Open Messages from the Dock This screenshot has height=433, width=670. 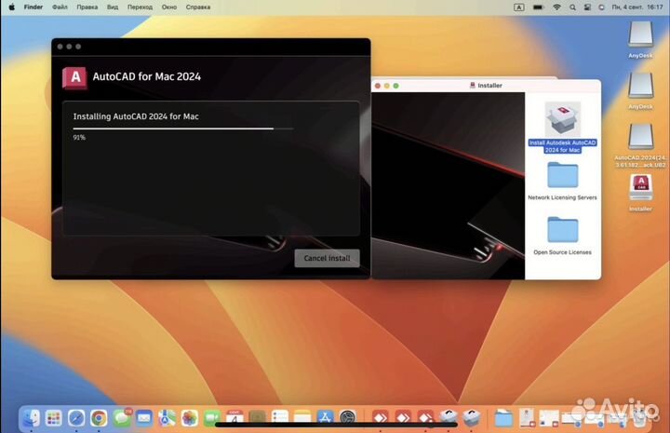point(122,417)
